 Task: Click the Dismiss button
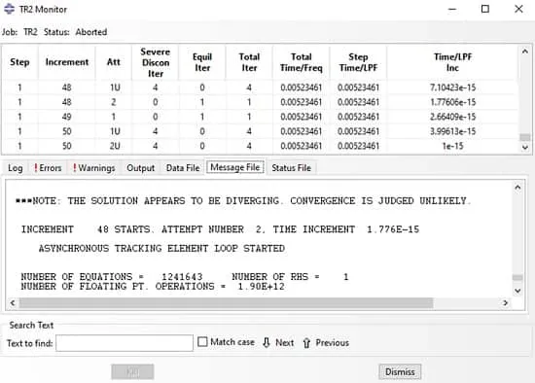(400, 371)
